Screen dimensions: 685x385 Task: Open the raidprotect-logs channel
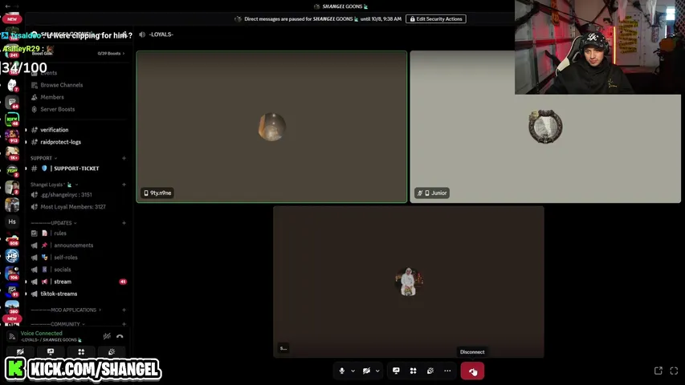(x=60, y=142)
